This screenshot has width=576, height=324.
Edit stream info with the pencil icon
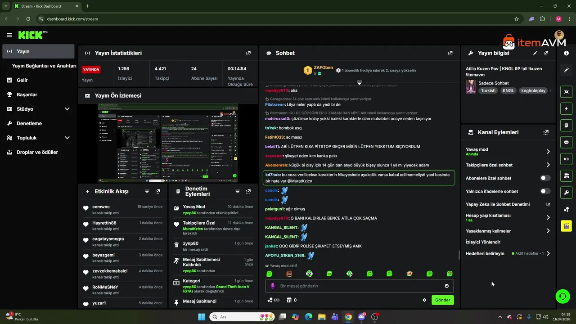point(535,53)
